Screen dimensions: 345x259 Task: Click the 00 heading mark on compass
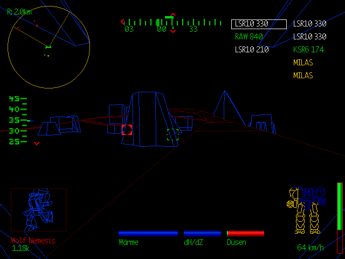(162, 29)
